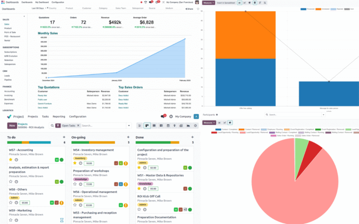Star the ROI Kick Off Call task
The width and height of the screenshot is (359, 224).
coord(139,210)
